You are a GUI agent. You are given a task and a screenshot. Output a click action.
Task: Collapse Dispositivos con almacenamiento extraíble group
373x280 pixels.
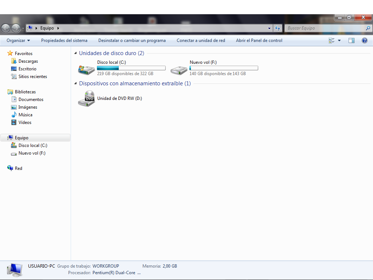click(75, 83)
